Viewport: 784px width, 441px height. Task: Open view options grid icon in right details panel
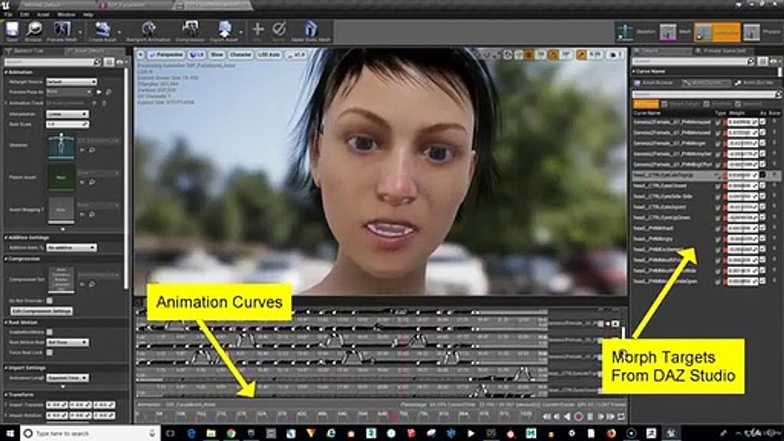pyautogui.click(x=763, y=61)
